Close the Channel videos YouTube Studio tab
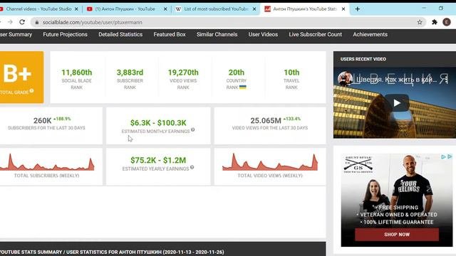Screen dimensions: 456x256 click(76, 9)
